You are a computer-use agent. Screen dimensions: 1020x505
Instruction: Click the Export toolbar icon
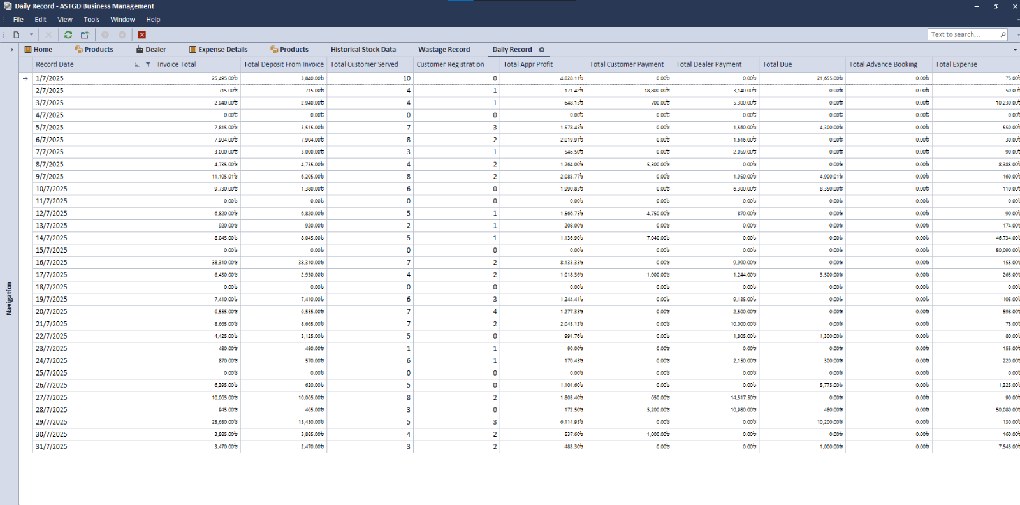pyautogui.click(x=85, y=35)
